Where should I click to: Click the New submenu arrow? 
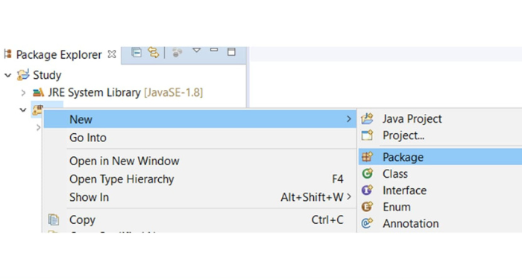coord(348,119)
